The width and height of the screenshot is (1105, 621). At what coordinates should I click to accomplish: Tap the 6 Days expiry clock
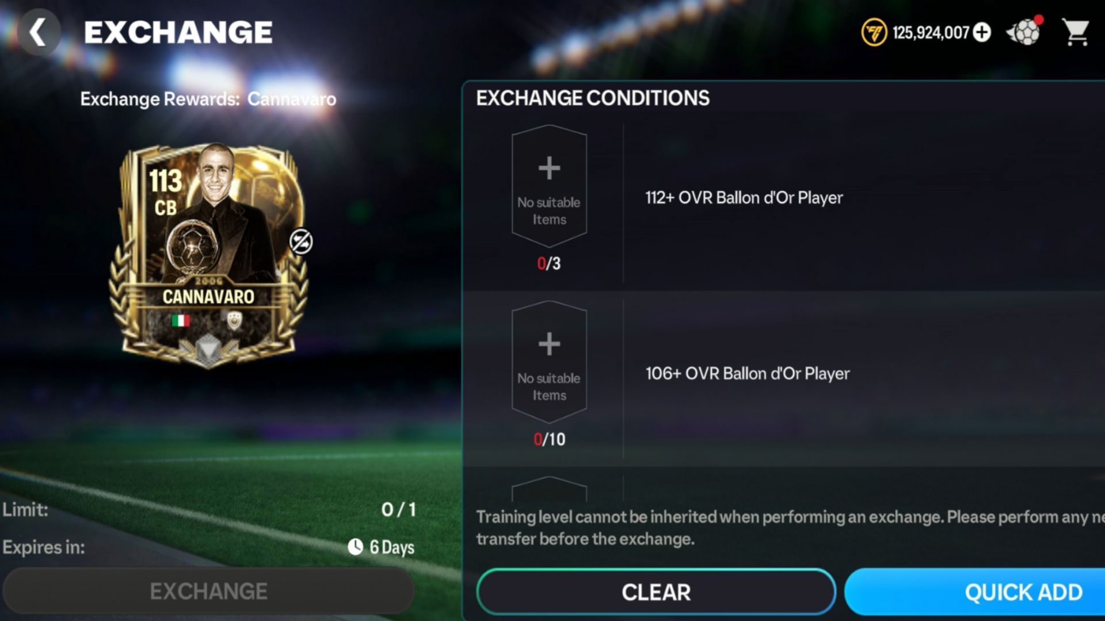[x=381, y=547]
